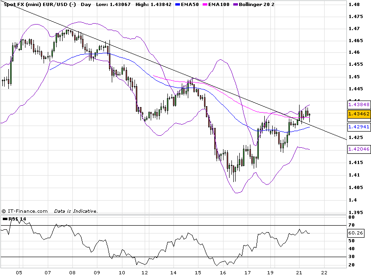This screenshot has height=278, width=371.
Task: Click the 1.395 price axis label
Action: (356, 212)
